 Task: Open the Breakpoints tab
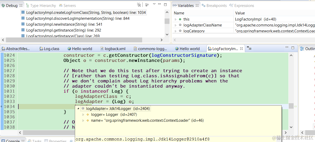click(x=214, y=5)
